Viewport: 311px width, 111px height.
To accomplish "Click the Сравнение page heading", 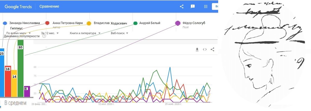I will coord(49,6).
